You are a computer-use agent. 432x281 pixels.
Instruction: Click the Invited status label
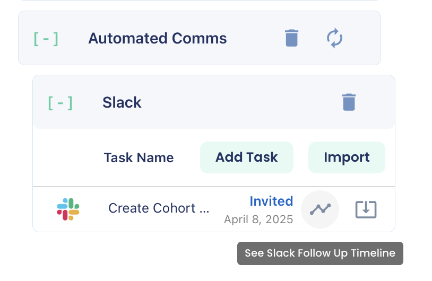(271, 201)
